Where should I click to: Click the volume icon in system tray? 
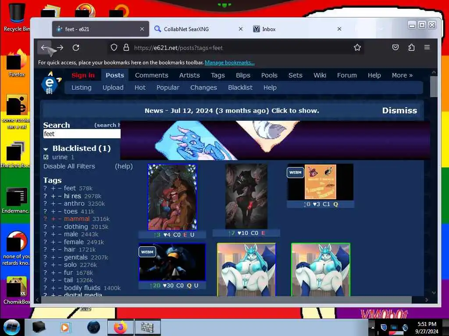[405, 327]
